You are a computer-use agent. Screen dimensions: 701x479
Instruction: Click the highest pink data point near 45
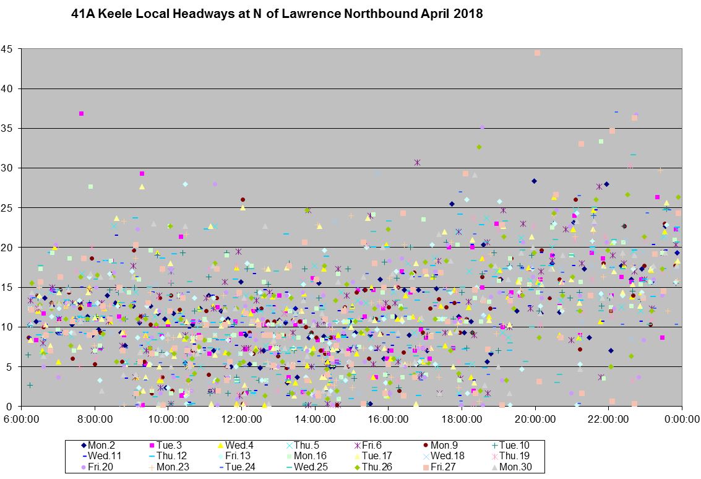tap(537, 53)
